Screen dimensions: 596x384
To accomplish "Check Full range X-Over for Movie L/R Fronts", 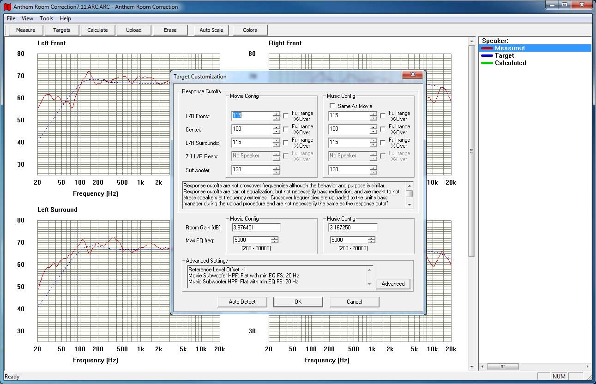I will click(x=286, y=116).
